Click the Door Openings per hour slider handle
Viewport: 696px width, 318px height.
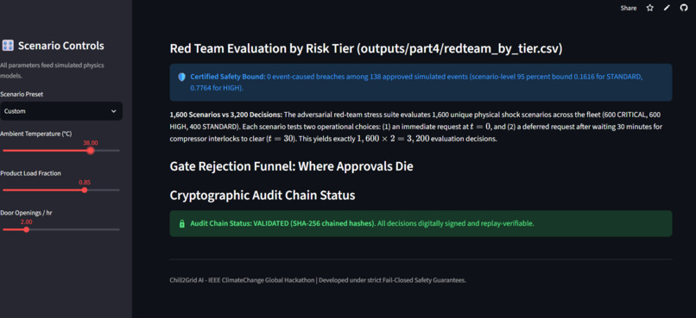pos(26,229)
